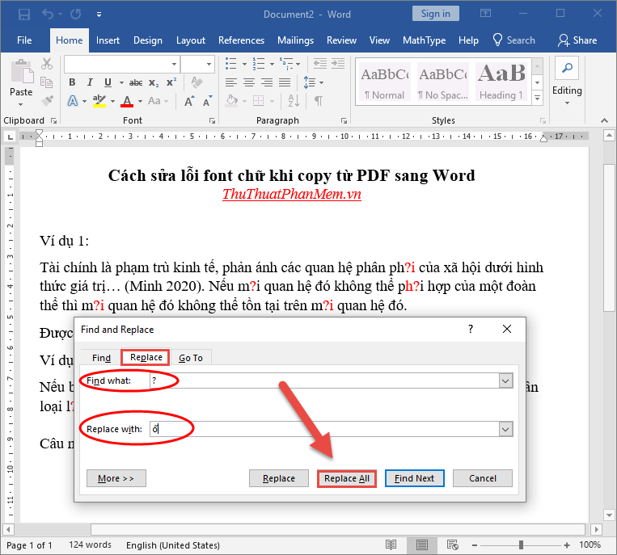Toggle Bold formatting
Image resolution: width=617 pixels, height=555 pixels.
pyautogui.click(x=72, y=82)
